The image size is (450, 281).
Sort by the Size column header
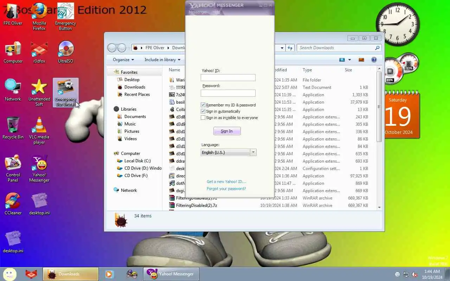tap(348, 70)
